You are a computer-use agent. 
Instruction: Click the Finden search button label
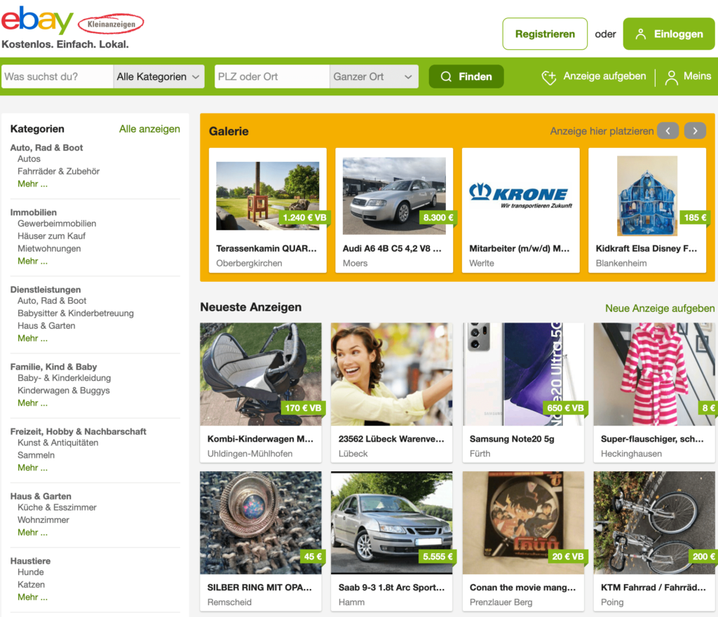475,76
